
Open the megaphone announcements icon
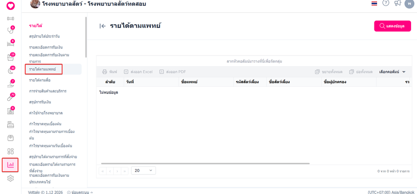point(398,3)
